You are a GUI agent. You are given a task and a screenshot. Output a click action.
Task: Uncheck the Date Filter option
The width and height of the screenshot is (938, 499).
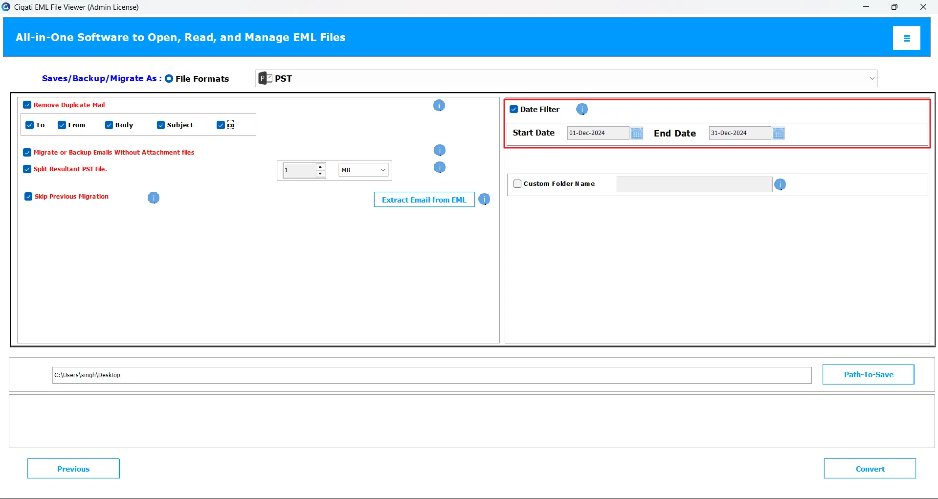tap(514, 110)
